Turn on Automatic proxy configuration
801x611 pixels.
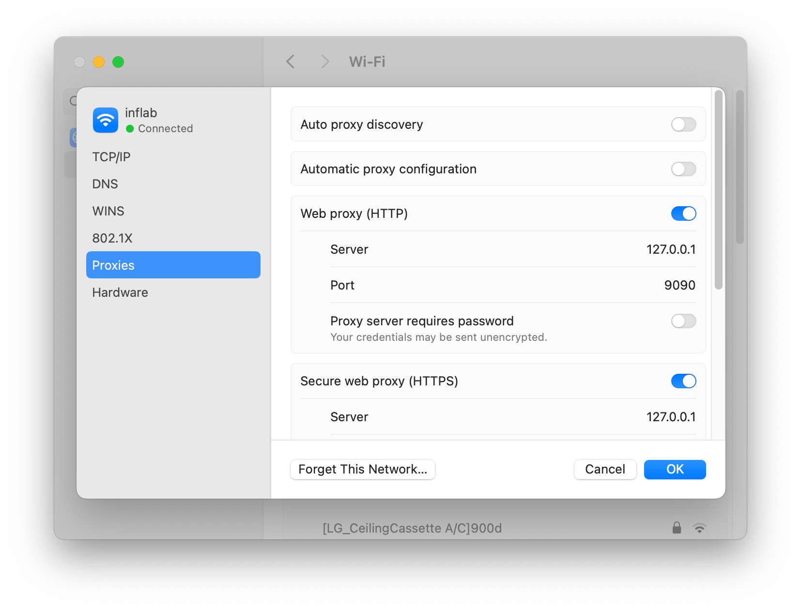[x=683, y=169]
